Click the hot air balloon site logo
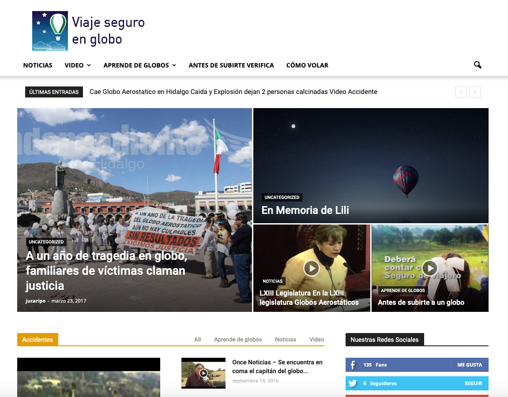Viewport: 508px width, 397px height. tap(50, 31)
